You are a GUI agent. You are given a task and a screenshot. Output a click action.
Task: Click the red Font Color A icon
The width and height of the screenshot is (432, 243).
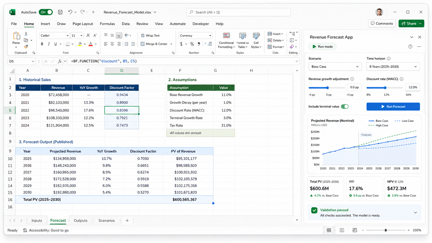(x=91, y=44)
